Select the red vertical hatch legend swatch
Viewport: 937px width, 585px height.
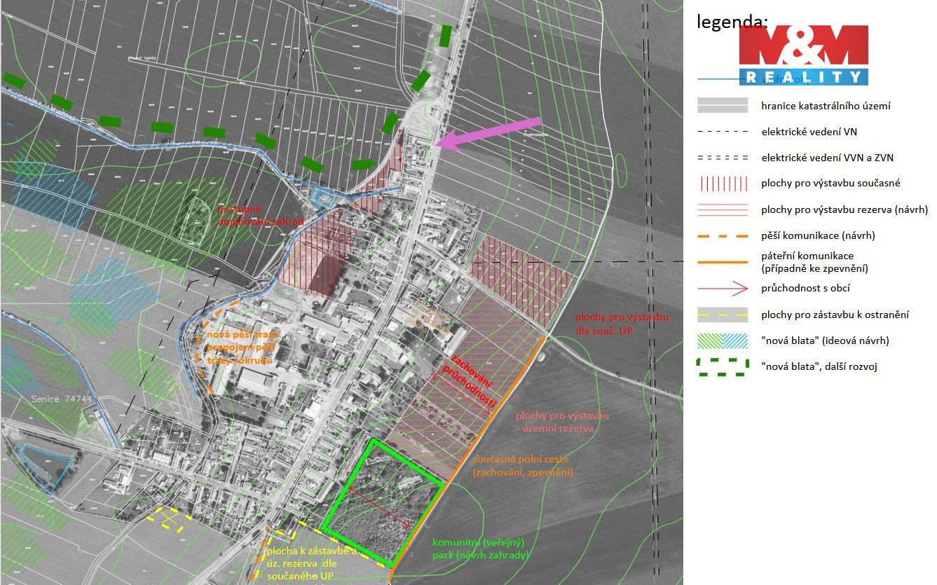722,184
